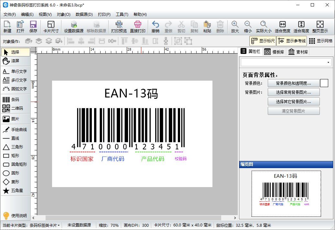Viewport: 335px width, 230px height.
Task: Click the 清空背景图片 button
Action: coord(294,111)
